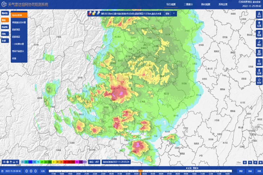Switch to the 三维展示 tab

[x=189, y=4]
